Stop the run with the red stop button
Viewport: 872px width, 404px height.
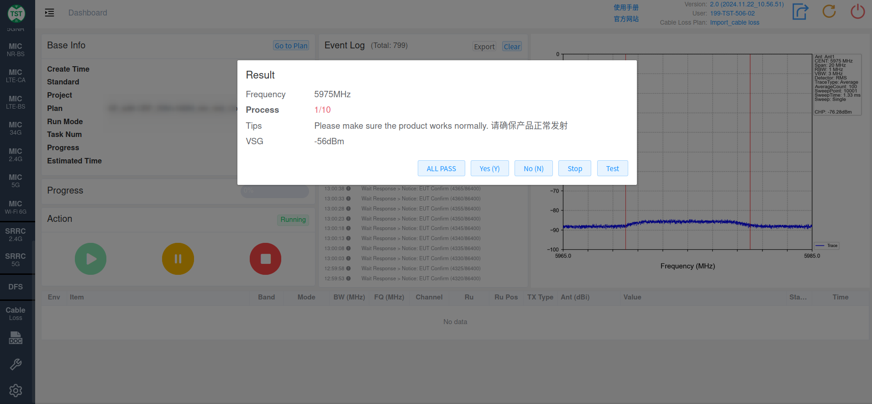[265, 259]
